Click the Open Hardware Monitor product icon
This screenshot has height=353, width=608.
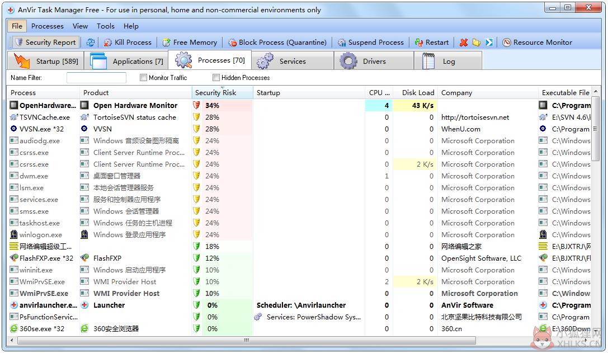coord(84,105)
